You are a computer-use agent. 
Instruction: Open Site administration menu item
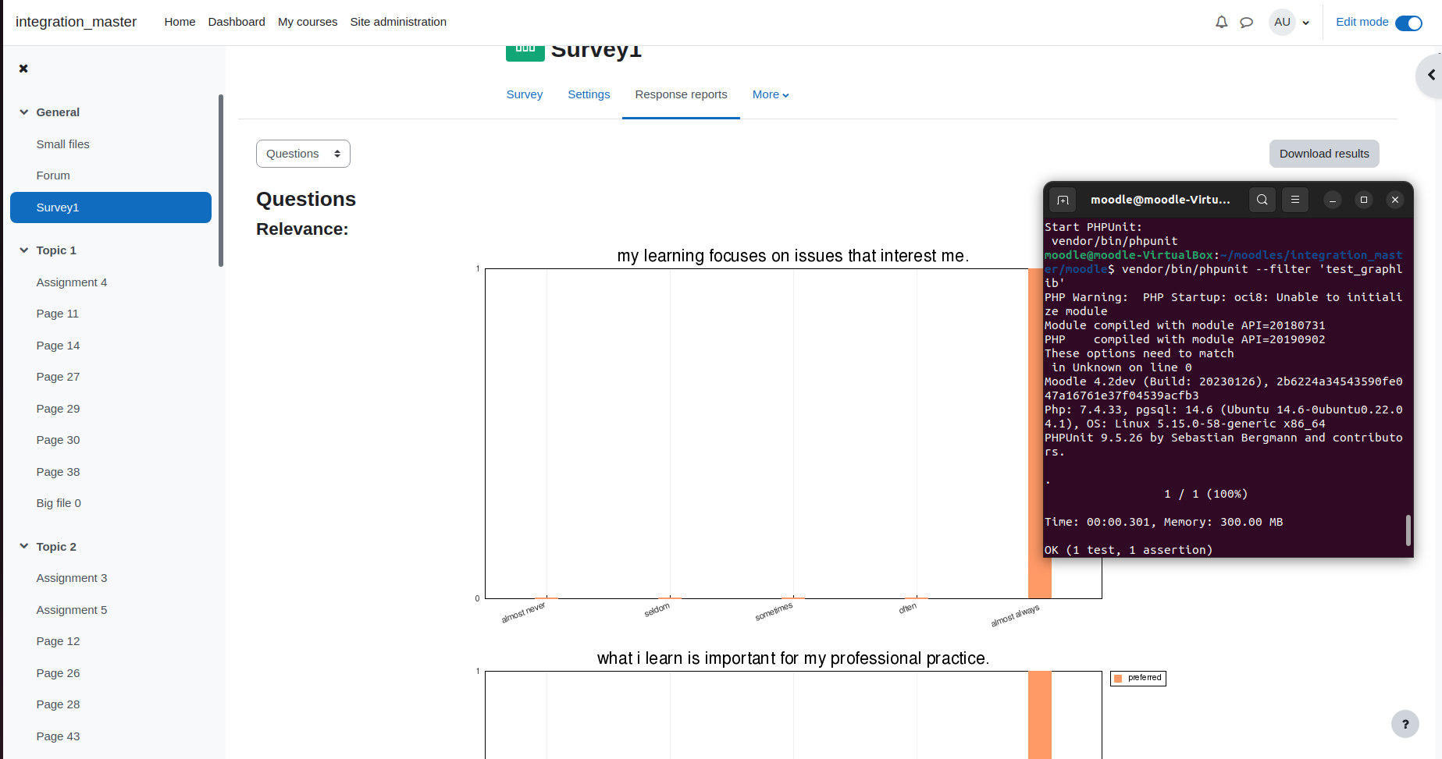[x=398, y=22]
